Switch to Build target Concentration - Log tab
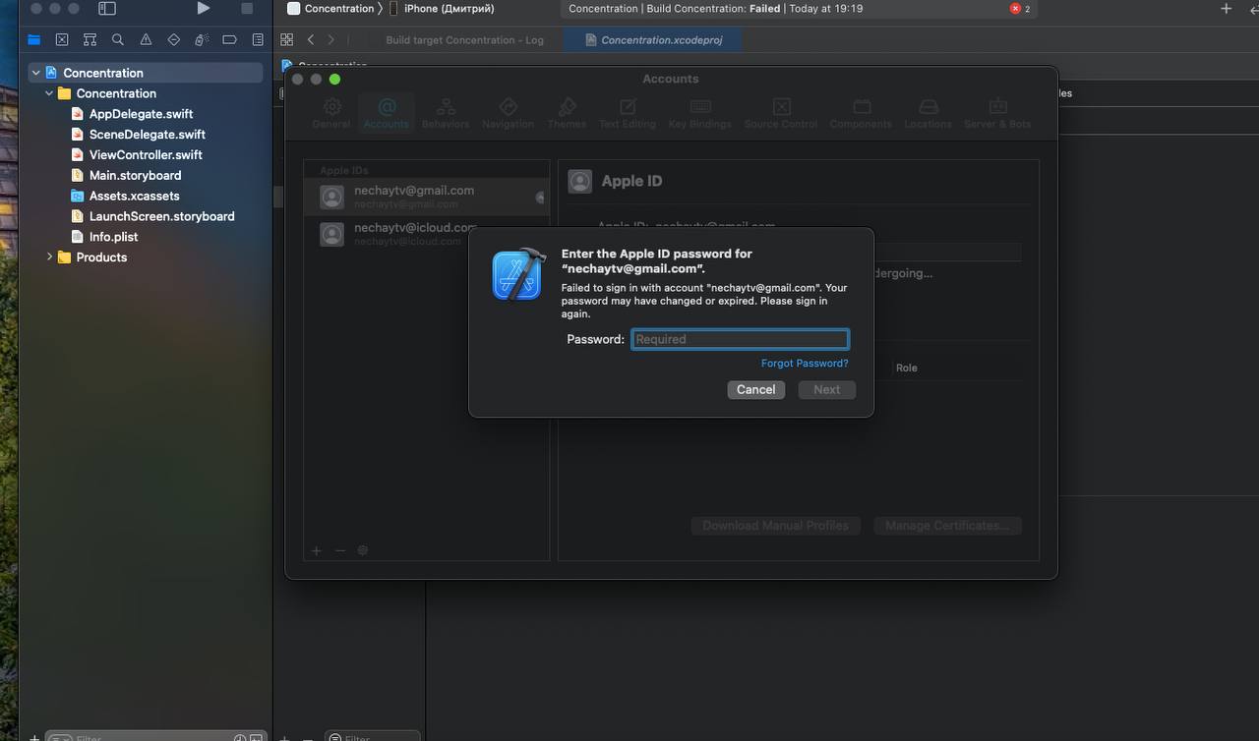This screenshot has width=1259, height=741. click(464, 40)
